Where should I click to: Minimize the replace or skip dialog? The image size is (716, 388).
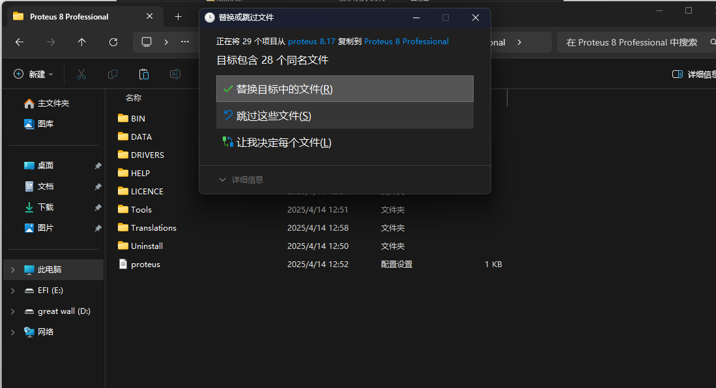416,18
